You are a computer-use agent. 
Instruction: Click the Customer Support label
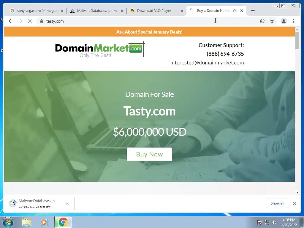tap(221, 45)
